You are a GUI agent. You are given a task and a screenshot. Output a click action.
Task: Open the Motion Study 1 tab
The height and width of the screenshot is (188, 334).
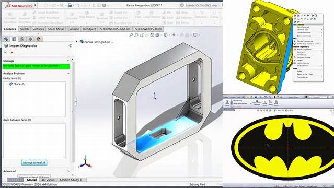[71, 180]
